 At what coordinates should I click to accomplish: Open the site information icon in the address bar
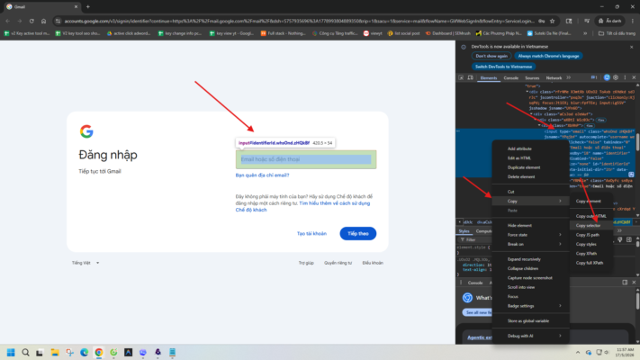(x=58, y=21)
